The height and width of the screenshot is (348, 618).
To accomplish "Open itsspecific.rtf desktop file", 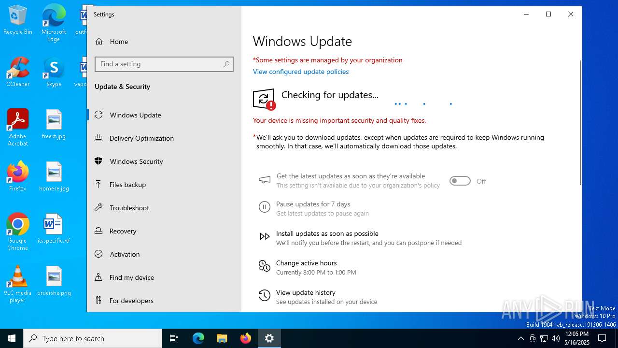I will 54,229.
